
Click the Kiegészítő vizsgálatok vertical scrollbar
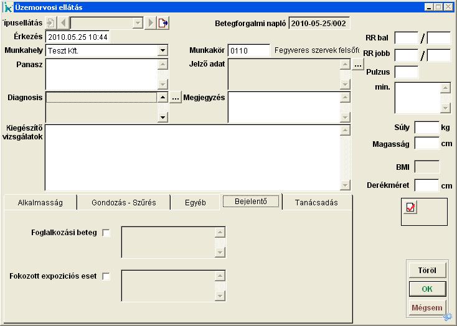(346, 157)
